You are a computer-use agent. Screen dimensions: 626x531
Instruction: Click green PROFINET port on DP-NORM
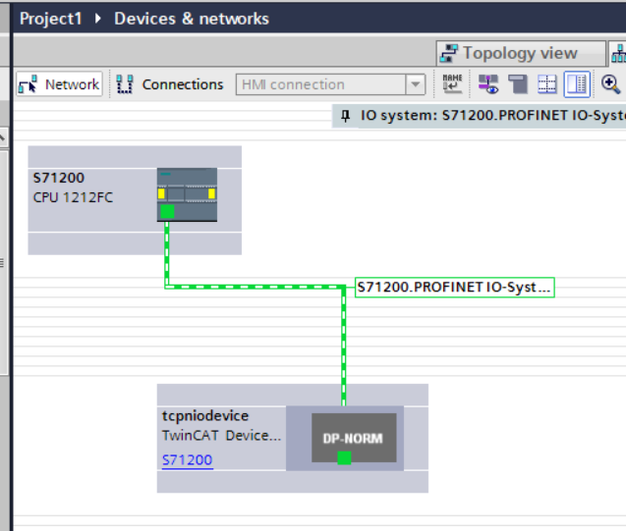click(x=344, y=457)
